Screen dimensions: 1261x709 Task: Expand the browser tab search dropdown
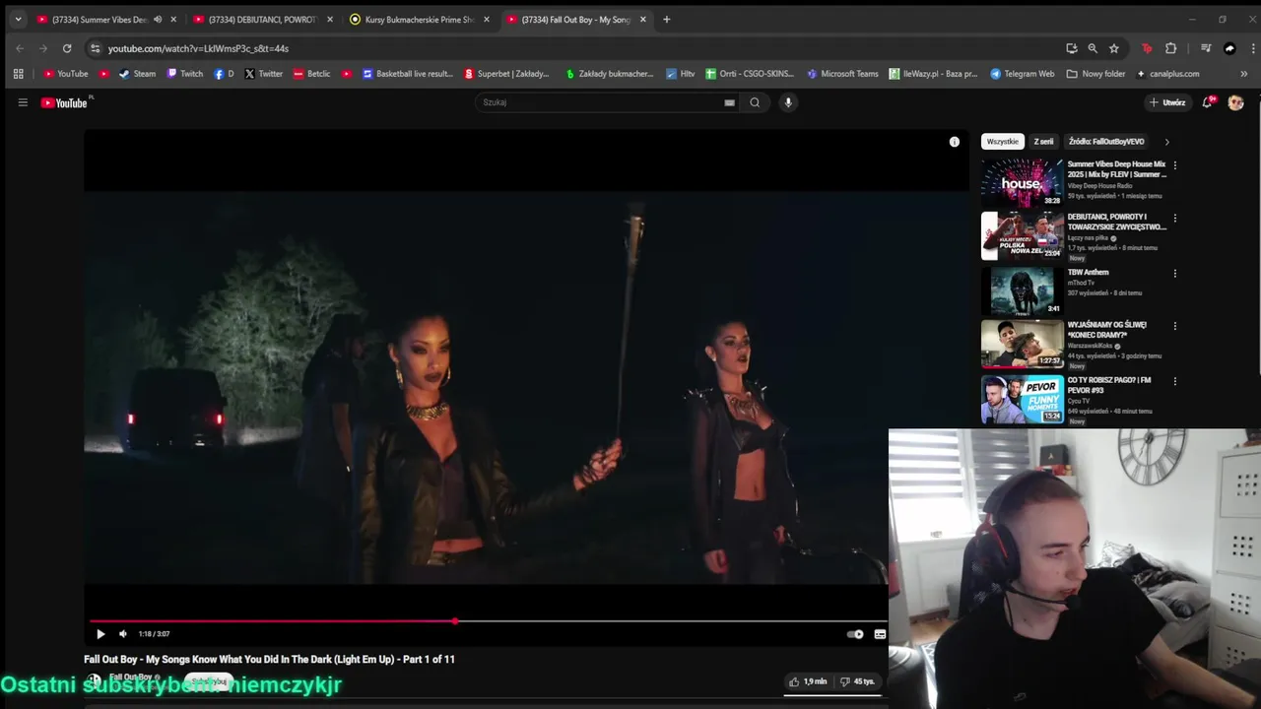click(x=18, y=20)
